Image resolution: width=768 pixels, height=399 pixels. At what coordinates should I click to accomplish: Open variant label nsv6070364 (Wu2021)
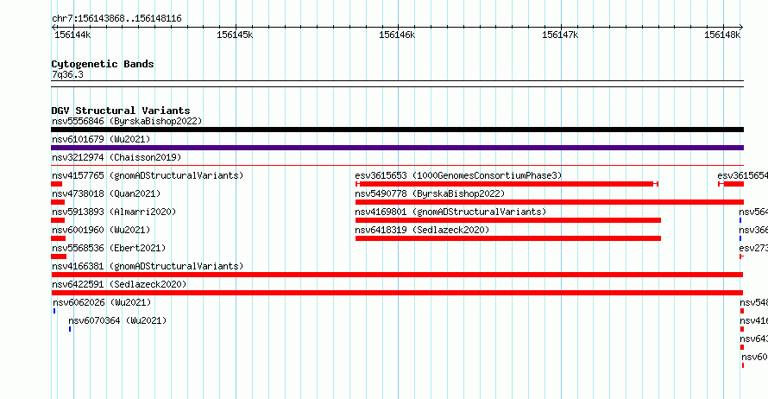click(x=117, y=320)
